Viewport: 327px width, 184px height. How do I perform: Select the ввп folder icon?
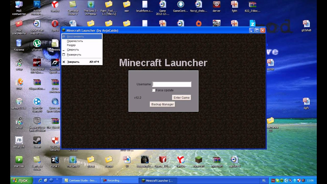click(126, 7)
